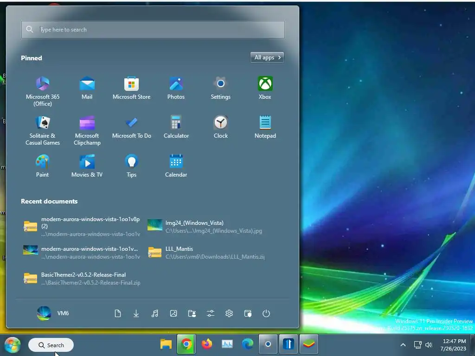Open the layered-stack app on the taskbar
Screen dimensions: 475x356
(308, 344)
